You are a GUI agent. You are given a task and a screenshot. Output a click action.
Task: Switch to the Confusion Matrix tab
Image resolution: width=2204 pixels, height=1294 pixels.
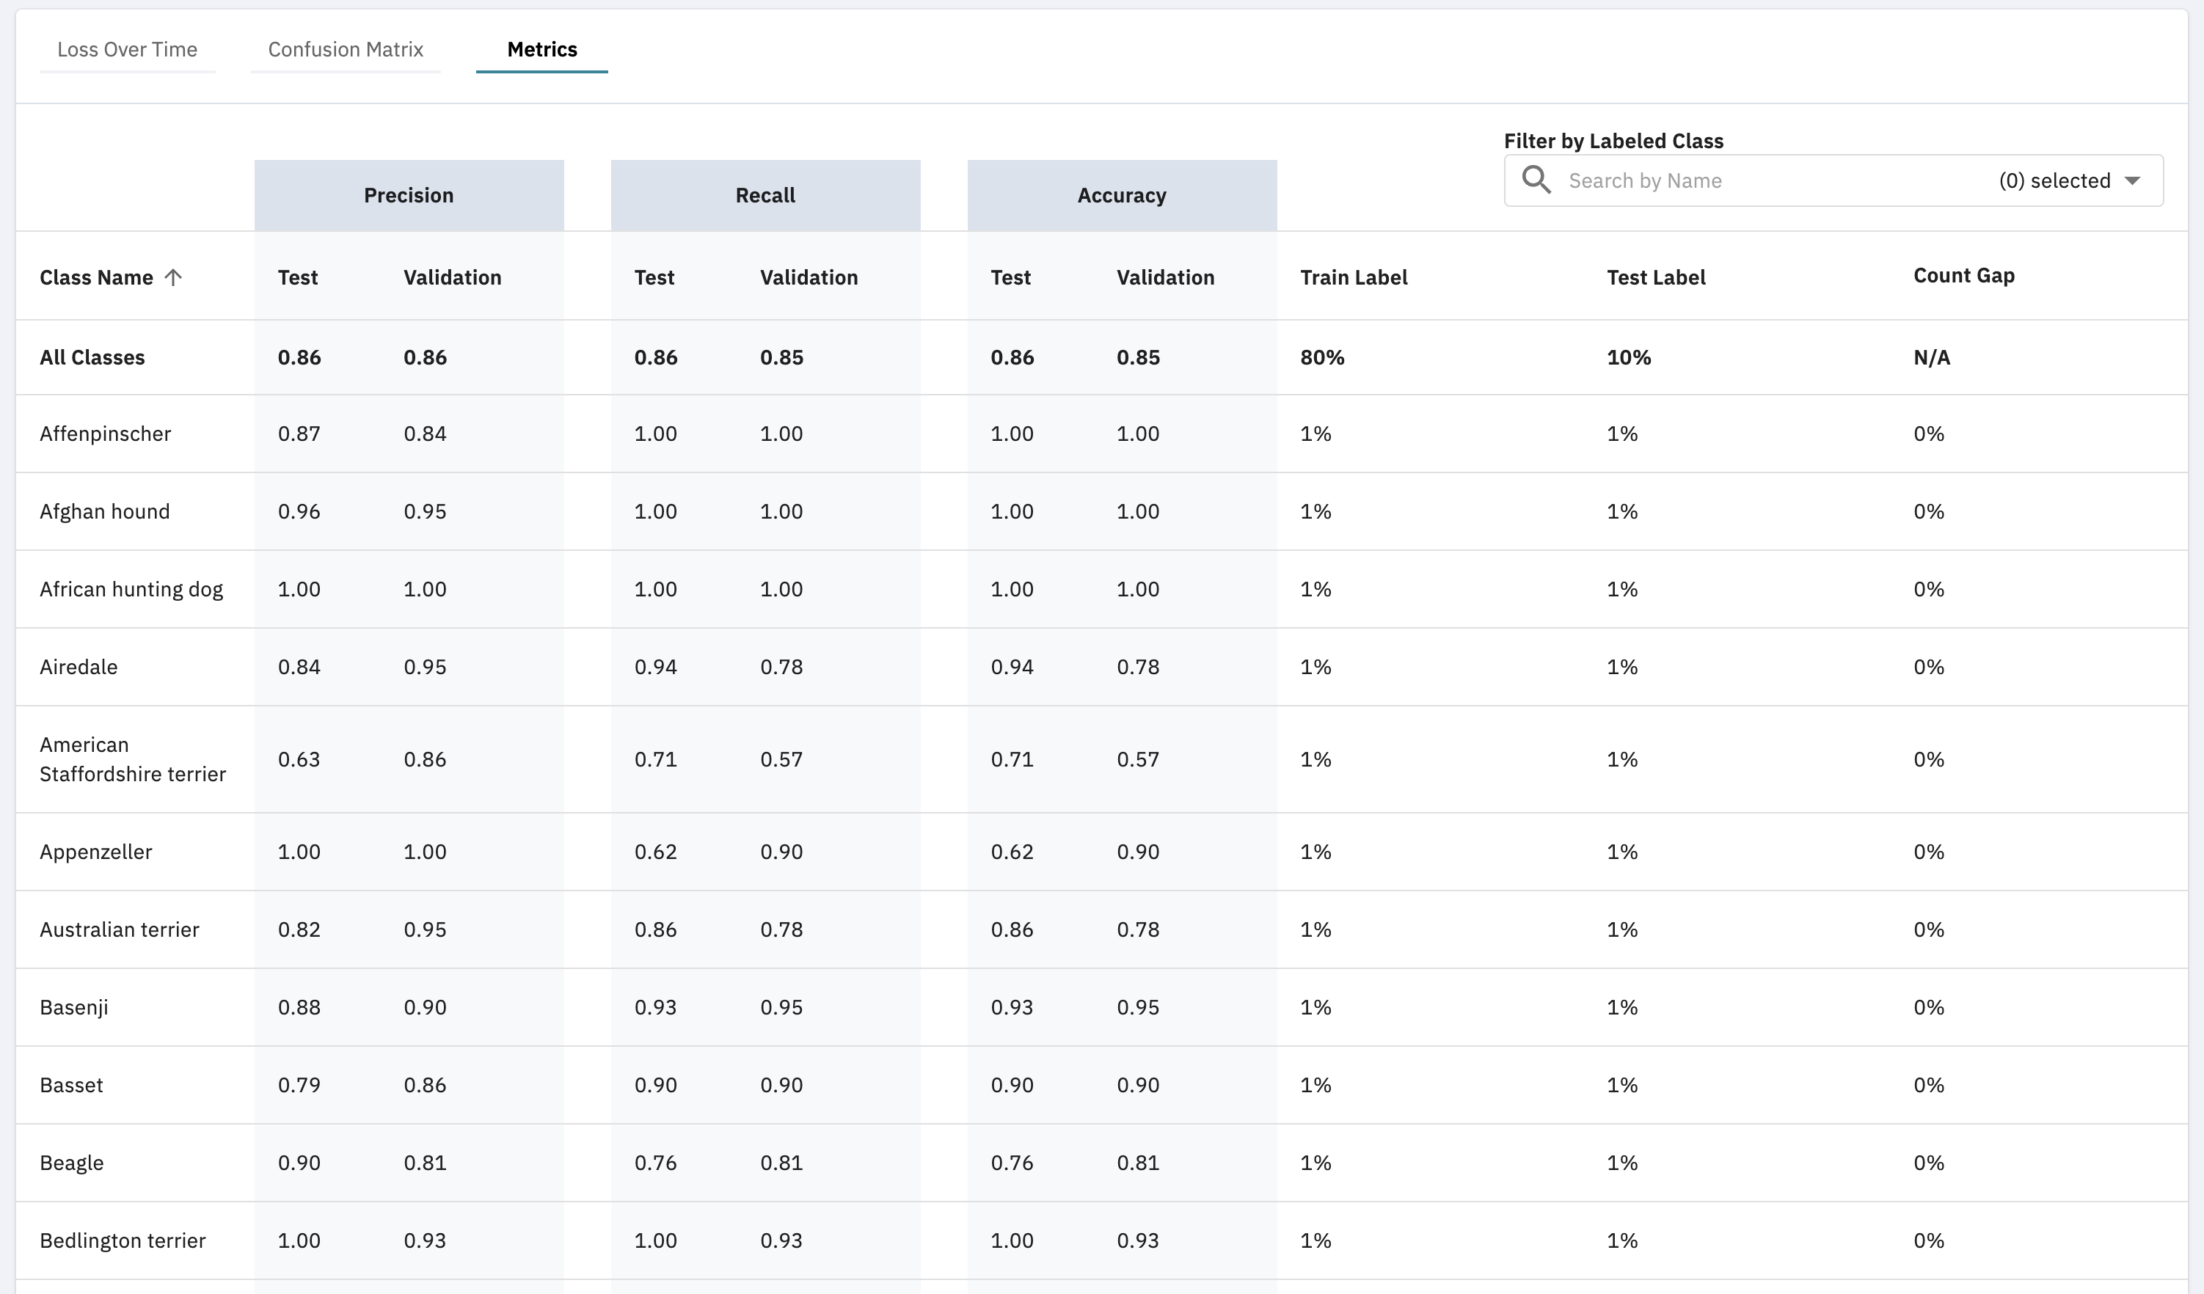coord(346,50)
